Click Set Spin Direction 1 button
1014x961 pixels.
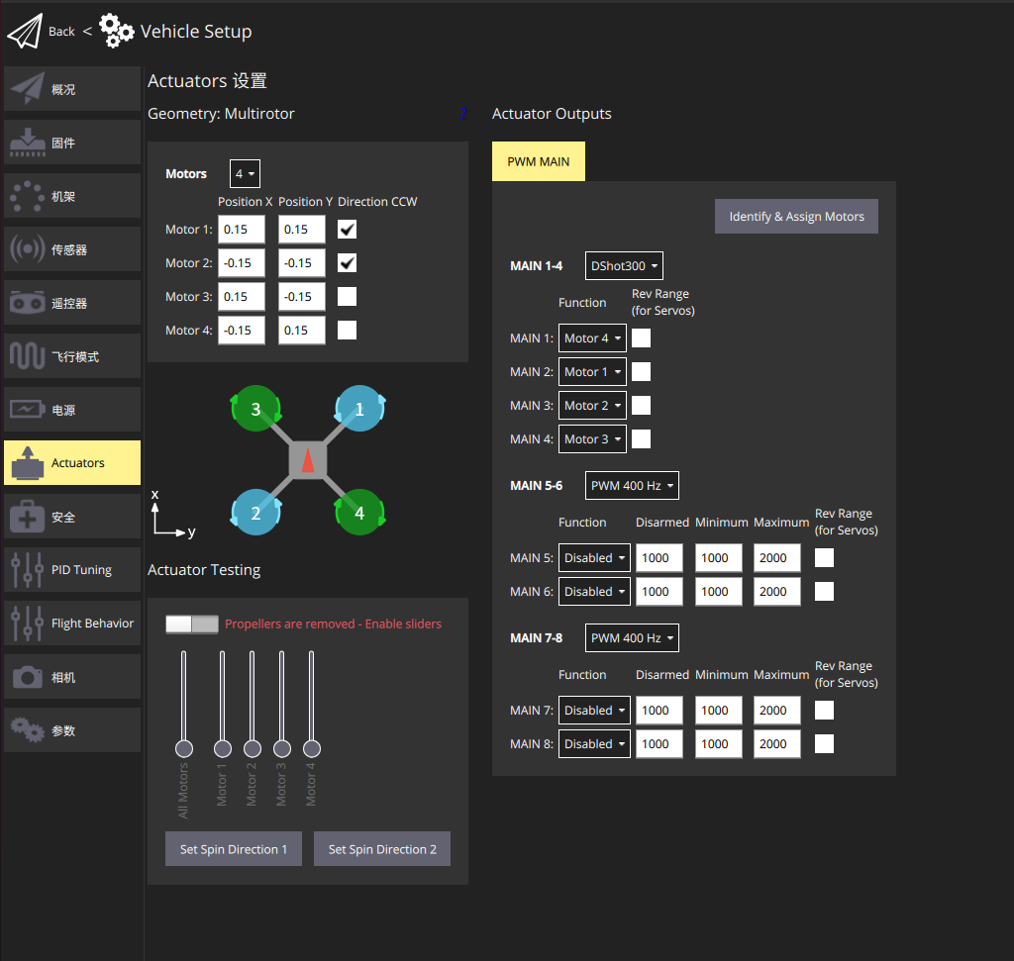pyautogui.click(x=234, y=849)
